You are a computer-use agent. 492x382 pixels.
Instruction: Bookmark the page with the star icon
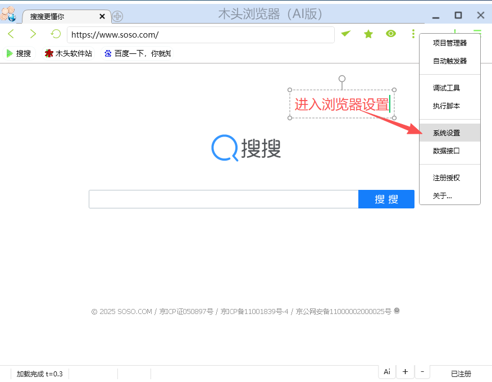368,34
